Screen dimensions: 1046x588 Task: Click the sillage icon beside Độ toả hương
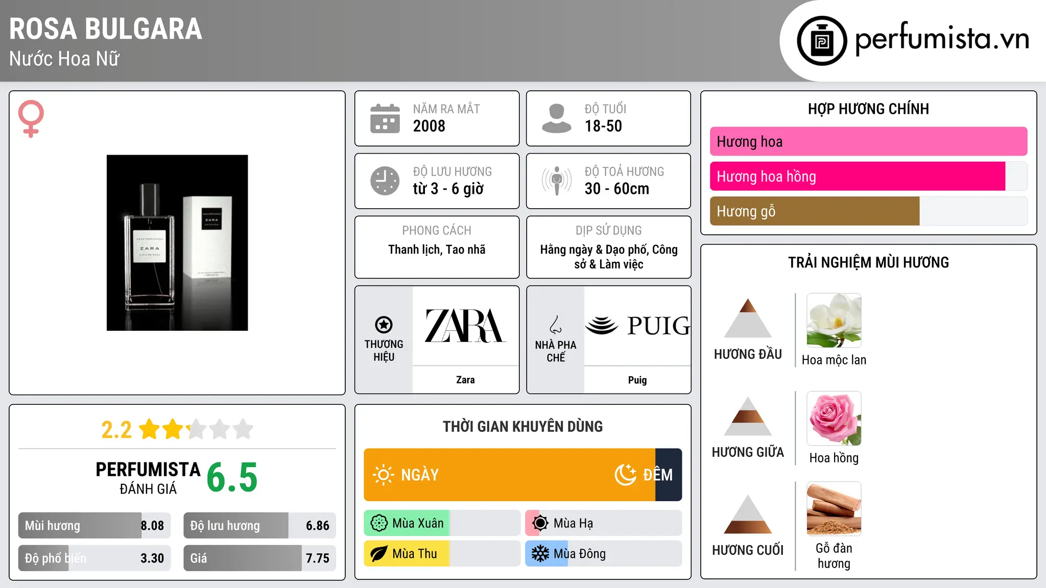tap(557, 181)
